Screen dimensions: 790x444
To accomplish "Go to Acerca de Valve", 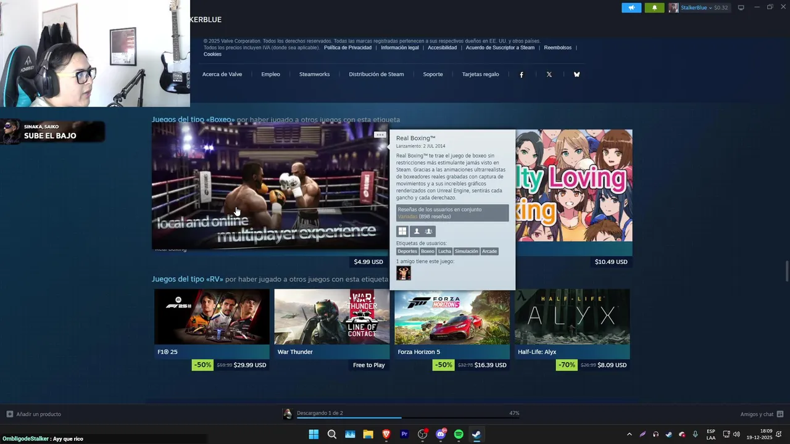I will pos(222,74).
